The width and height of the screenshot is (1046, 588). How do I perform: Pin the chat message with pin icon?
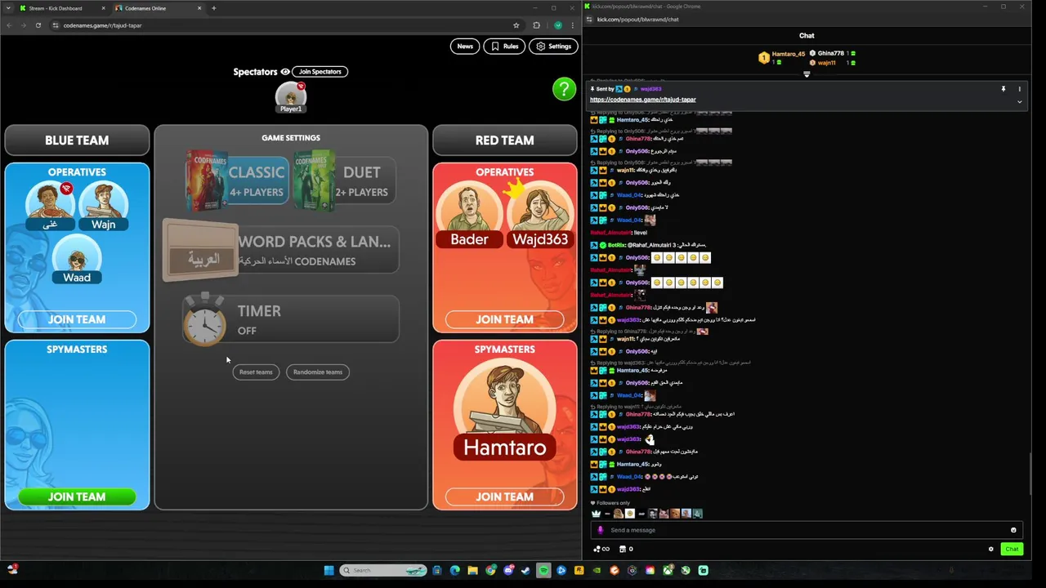1004,89
